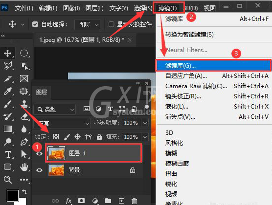The height and width of the screenshot is (205, 272).
Task: Collapse Layers panel double-arrow icon
Action: [x=138, y=83]
